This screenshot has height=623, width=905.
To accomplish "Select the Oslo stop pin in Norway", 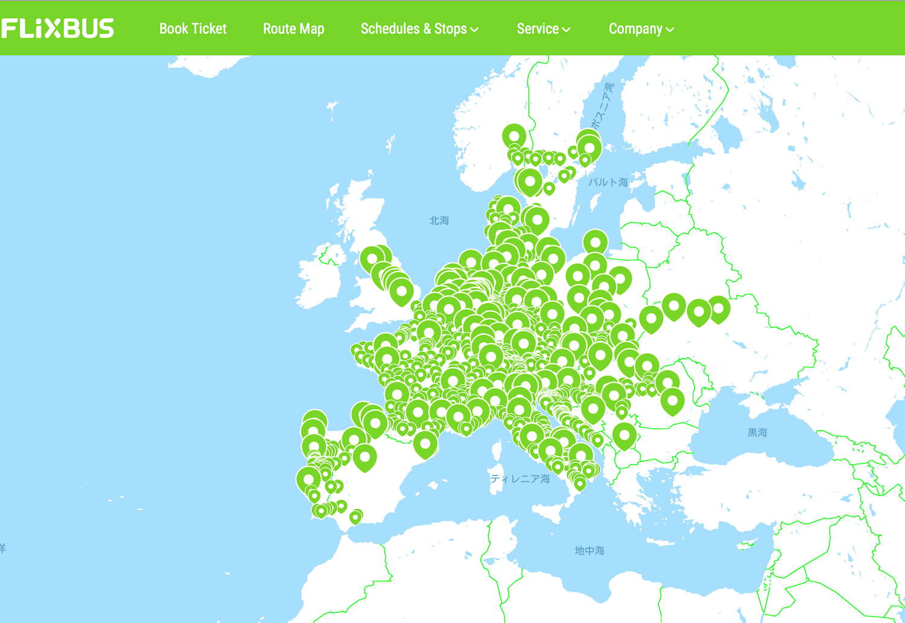I will tap(514, 136).
